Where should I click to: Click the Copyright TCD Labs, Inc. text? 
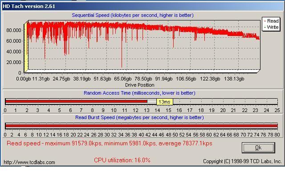(242, 161)
